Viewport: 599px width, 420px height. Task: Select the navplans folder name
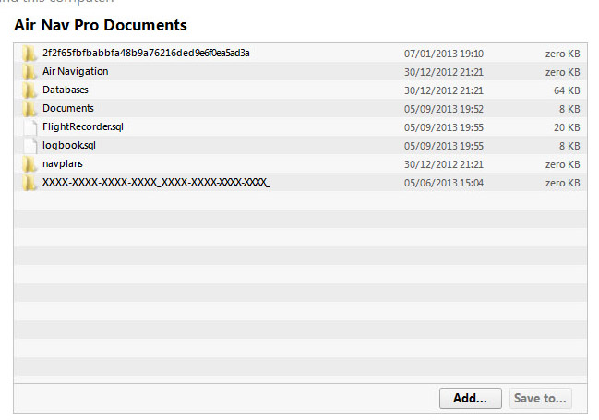[62, 164]
